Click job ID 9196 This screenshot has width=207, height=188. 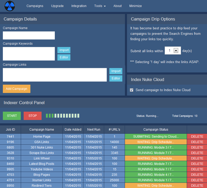tap(10, 142)
